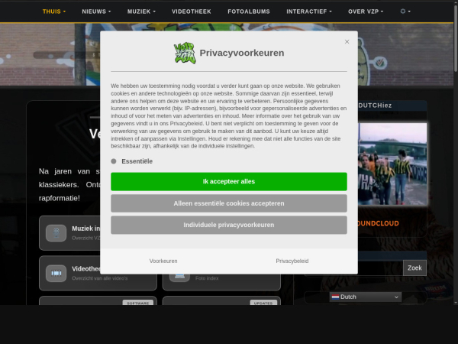The width and height of the screenshot is (458, 344).
Task: Click the Dutch flag icon in the language selector
Action: (x=335, y=297)
